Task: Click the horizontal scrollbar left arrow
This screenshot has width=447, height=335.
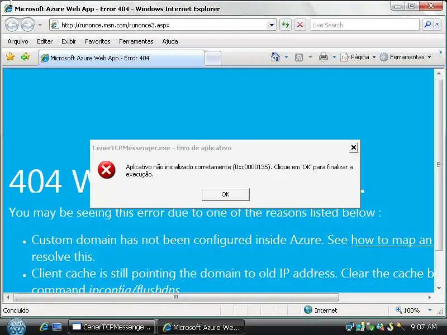Action: [8, 297]
